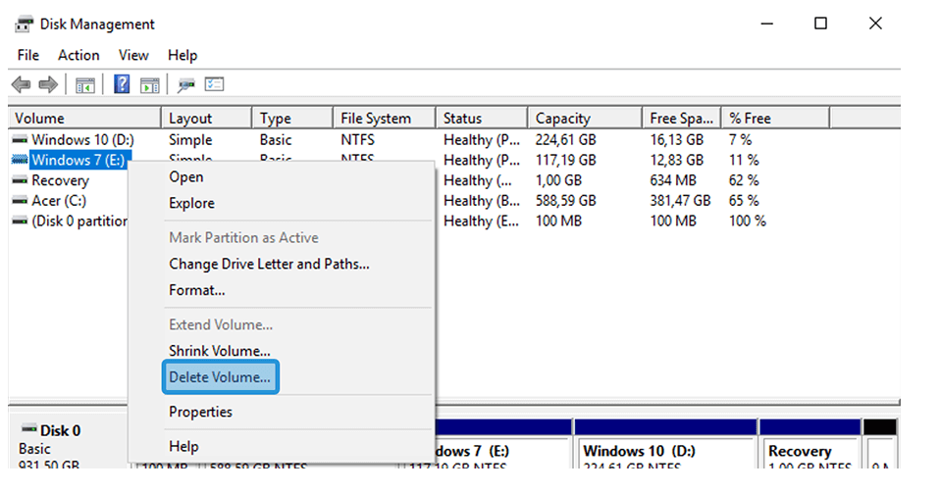Click the Disk 0 drive icon in lower pane
The height and width of the screenshot is (493, 940).
point(28,429)
